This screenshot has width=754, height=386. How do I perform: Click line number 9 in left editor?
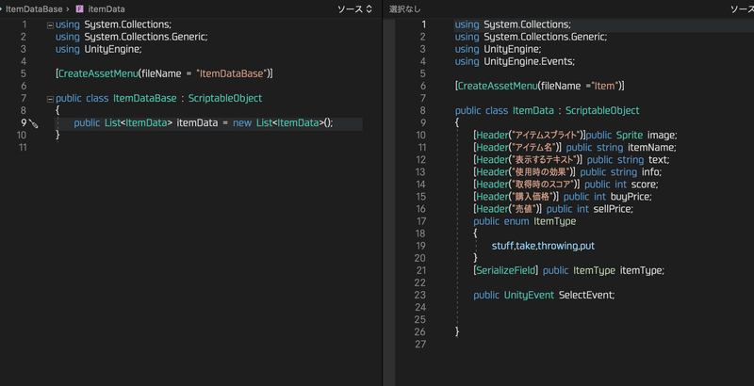pos(23,123)
